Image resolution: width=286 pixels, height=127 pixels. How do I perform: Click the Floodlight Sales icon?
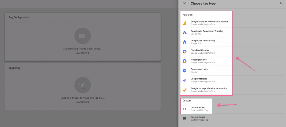[185, 61]
